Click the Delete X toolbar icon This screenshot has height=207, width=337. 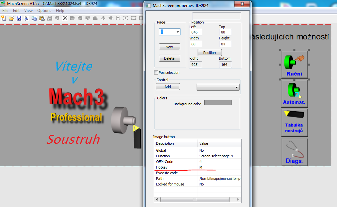(65, 18)
